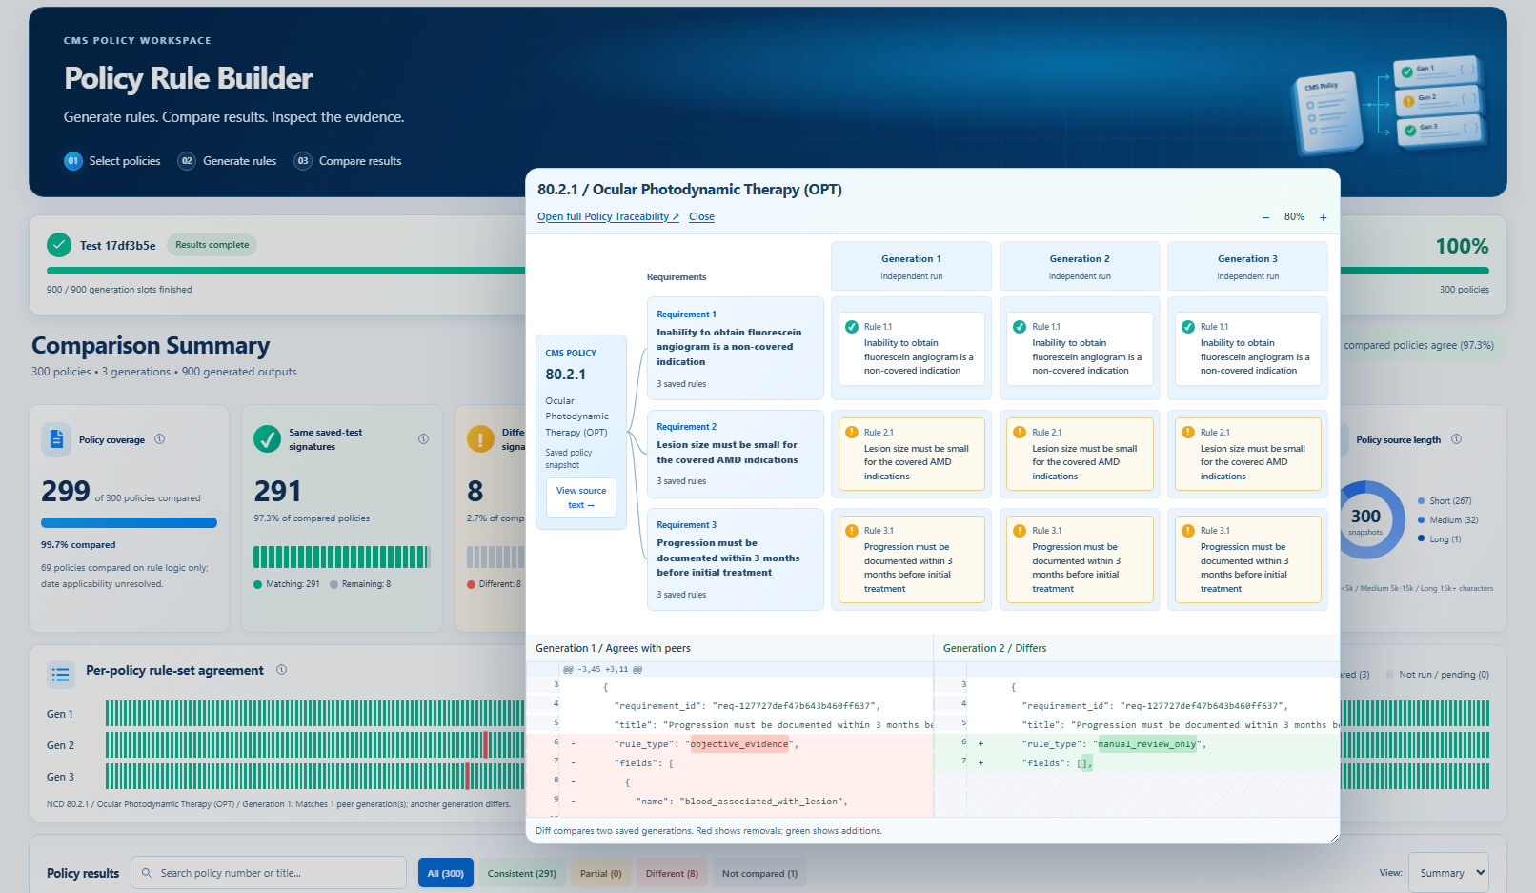Screen dimensions: 1536x893
Task: Go to step 03 Compare results
Action: [x=348, y=161]
